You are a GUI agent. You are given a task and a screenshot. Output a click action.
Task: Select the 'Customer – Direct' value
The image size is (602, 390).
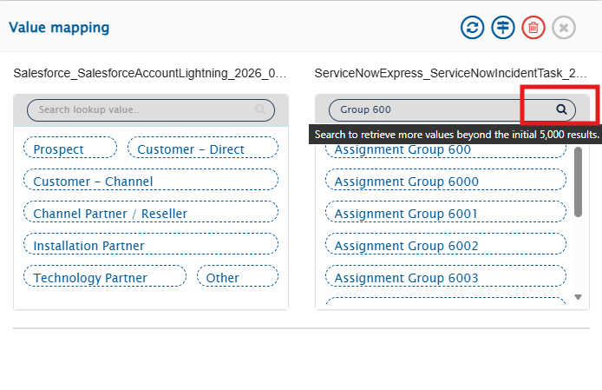[202, 149]
